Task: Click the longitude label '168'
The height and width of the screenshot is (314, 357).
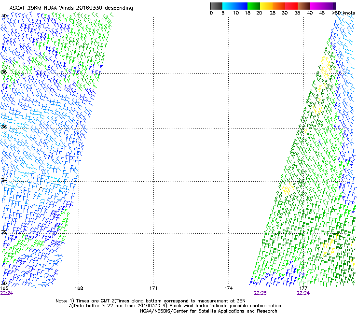Action: pyautogui.click(x=79, y=288)
